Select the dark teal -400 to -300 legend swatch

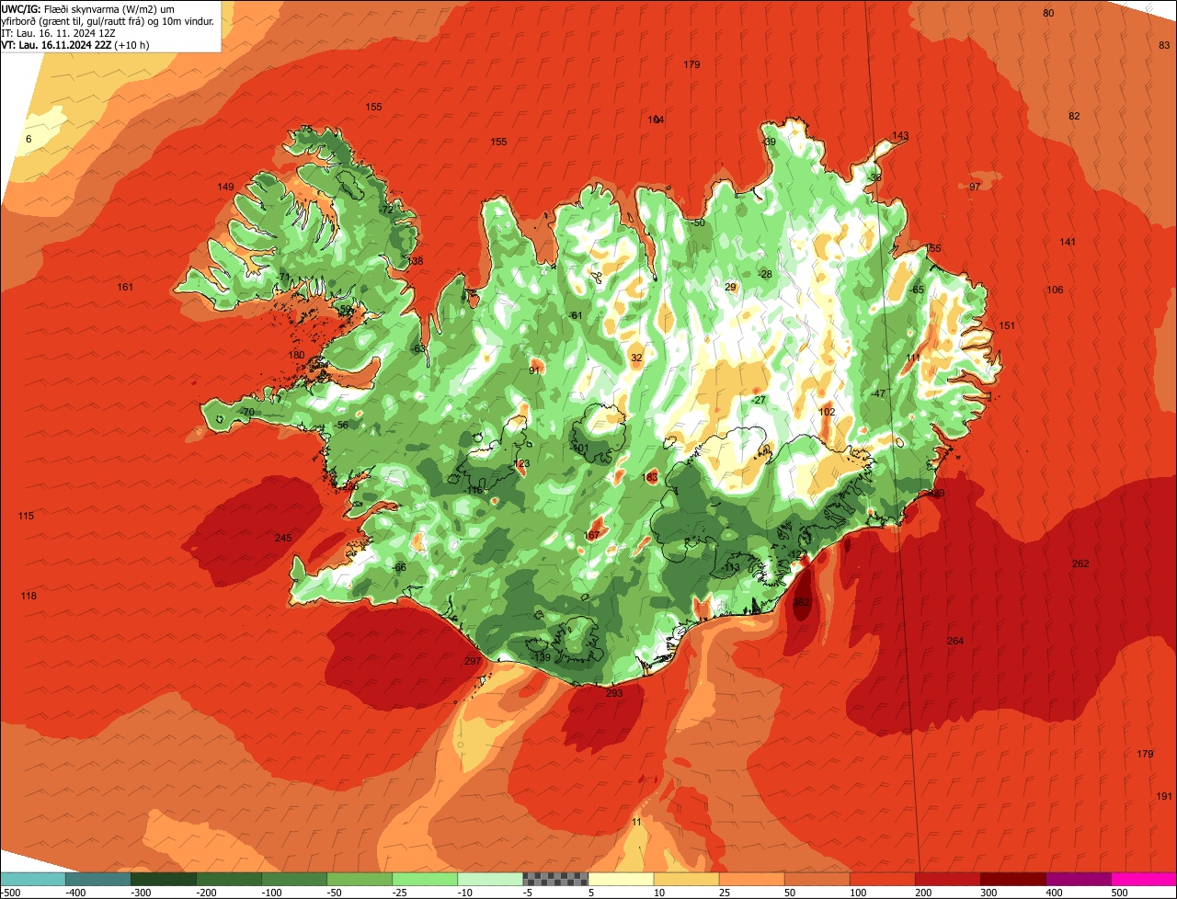coord(98,879)
